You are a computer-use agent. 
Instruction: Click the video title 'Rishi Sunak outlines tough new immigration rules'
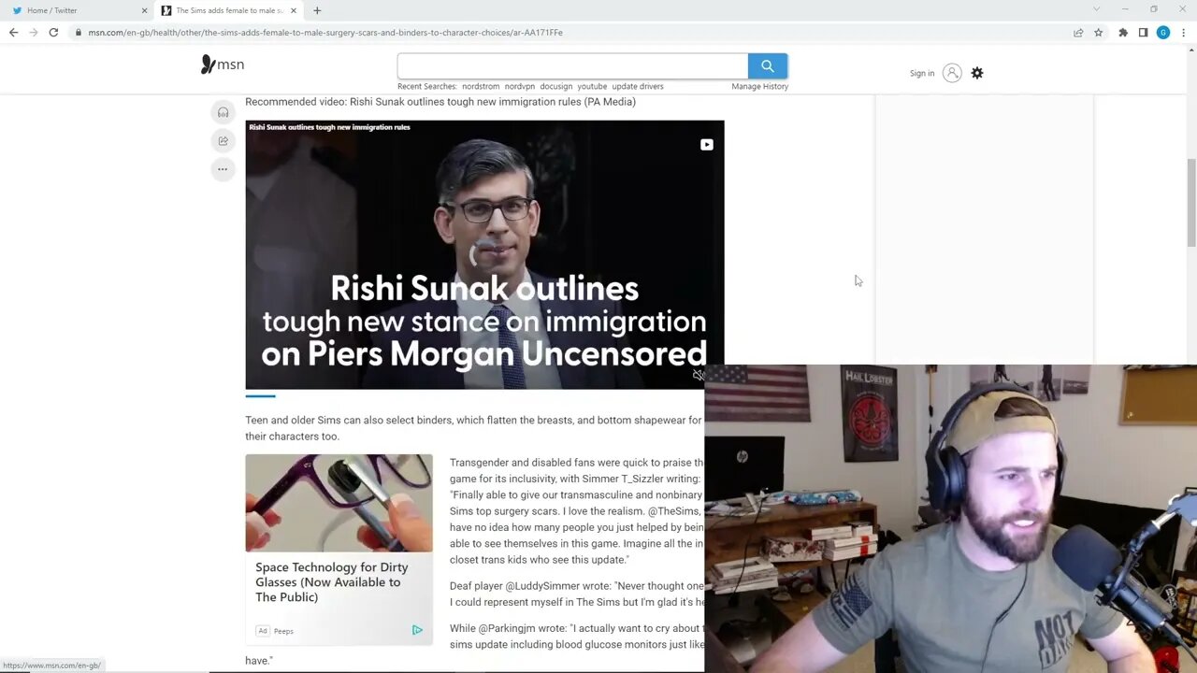tap(329, 127)
